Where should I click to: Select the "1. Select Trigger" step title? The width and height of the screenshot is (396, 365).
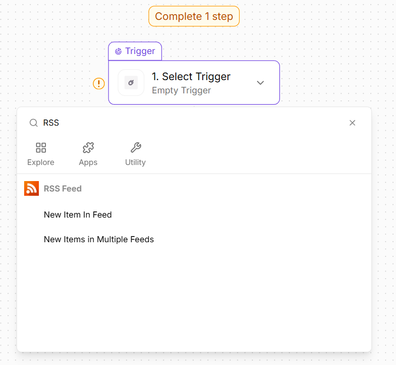point(191,76)
